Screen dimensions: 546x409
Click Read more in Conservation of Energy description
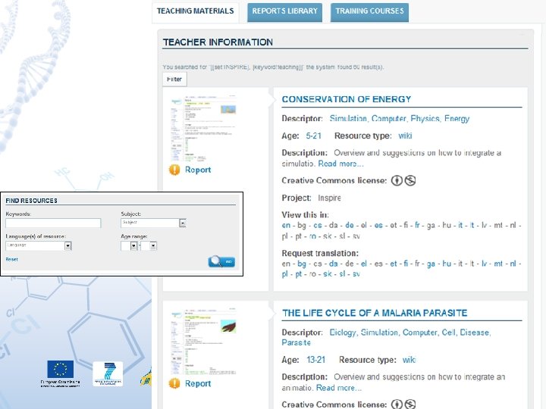tap(340, 164)
